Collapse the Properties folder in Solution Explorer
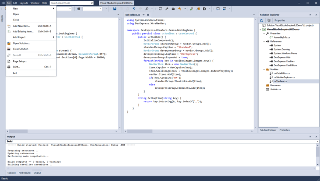 [264, 34]
